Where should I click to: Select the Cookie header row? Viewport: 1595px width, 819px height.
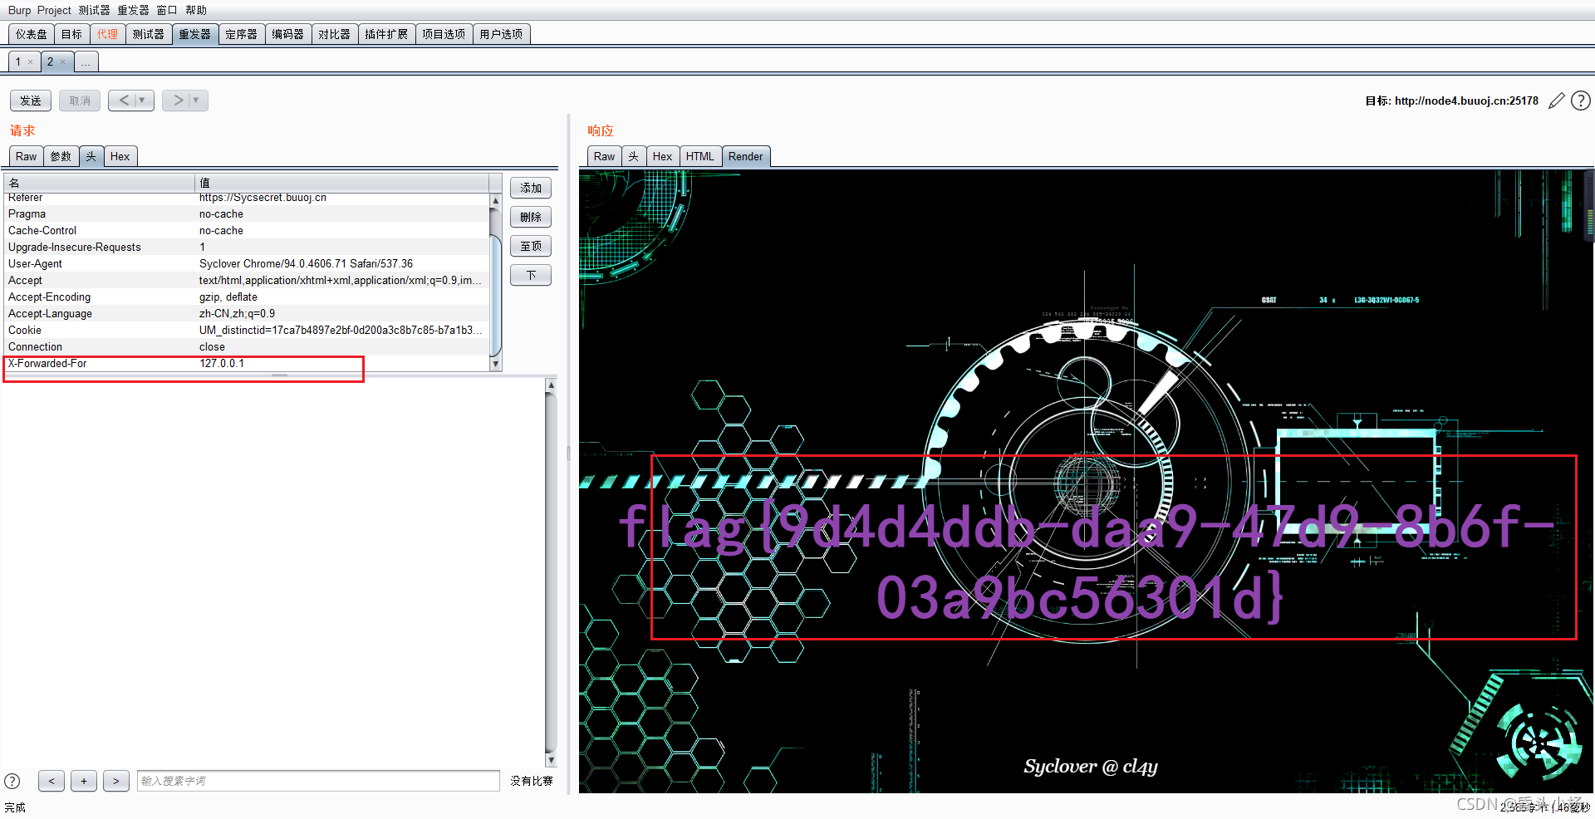pyautogui.click(x=247, y=330)
